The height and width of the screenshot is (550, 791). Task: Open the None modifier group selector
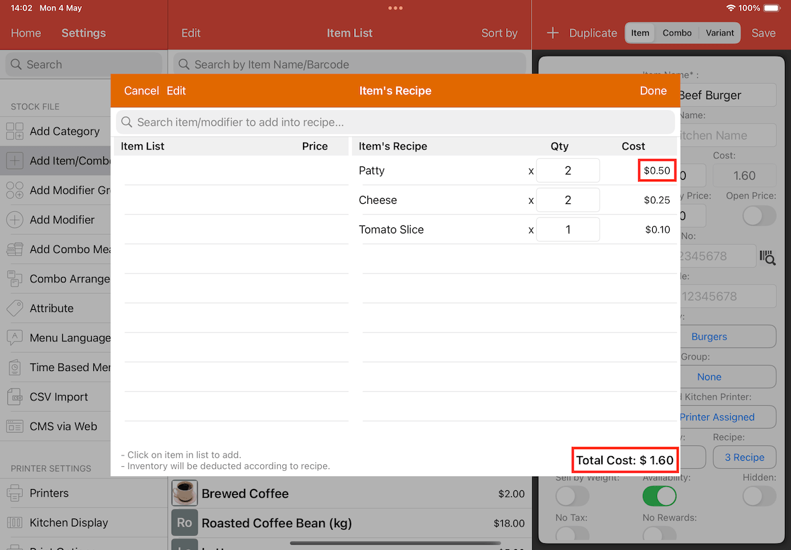[x=728, y=377]
